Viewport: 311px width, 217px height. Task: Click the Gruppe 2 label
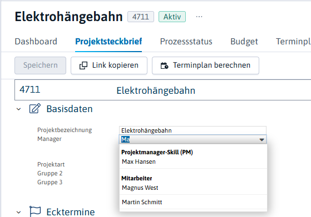pyautogui.click(x=50, y=173)
